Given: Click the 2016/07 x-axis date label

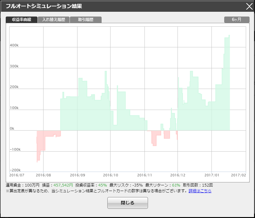Looking at the screenshot, I should (x=17, y=175).
